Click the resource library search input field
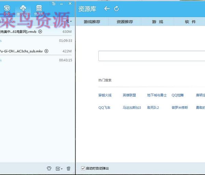The image size is (205, 175). pyautogui.click(x=150, y=56)
